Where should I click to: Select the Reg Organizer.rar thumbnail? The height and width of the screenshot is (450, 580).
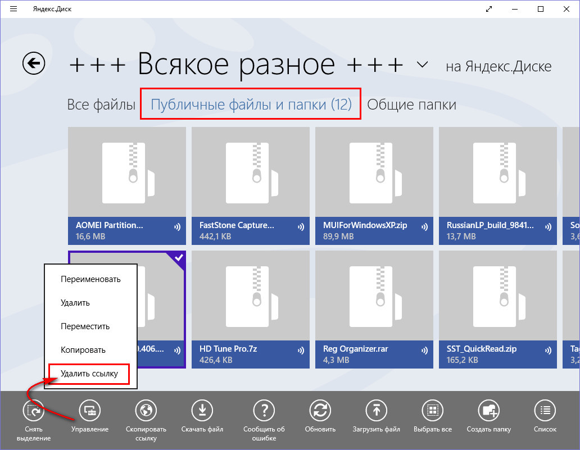point(374,296)
